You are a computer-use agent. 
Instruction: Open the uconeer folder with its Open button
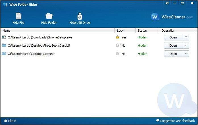[173, 53]
